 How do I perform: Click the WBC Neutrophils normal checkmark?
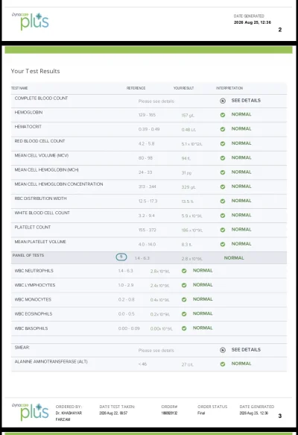184,271
